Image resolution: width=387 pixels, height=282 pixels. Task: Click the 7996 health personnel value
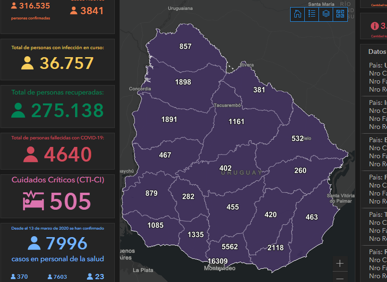coord(67,243)
